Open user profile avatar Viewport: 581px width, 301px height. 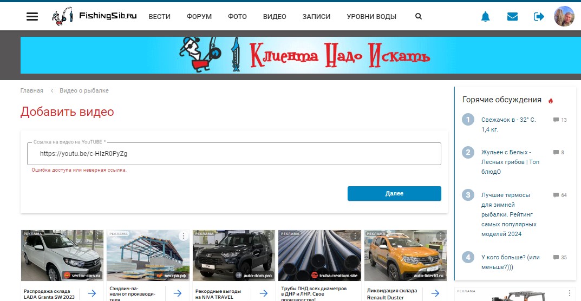[x=564, y=16]
